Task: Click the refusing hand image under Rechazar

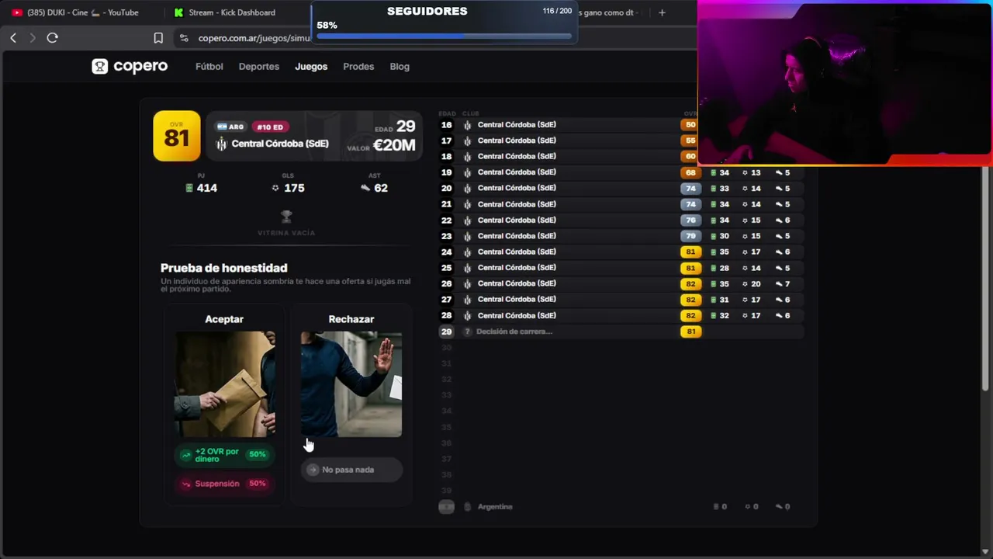Action: 351,384
